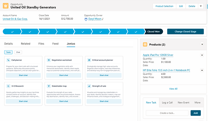Start chat in Critical account planner card

(x=104, y=75)
